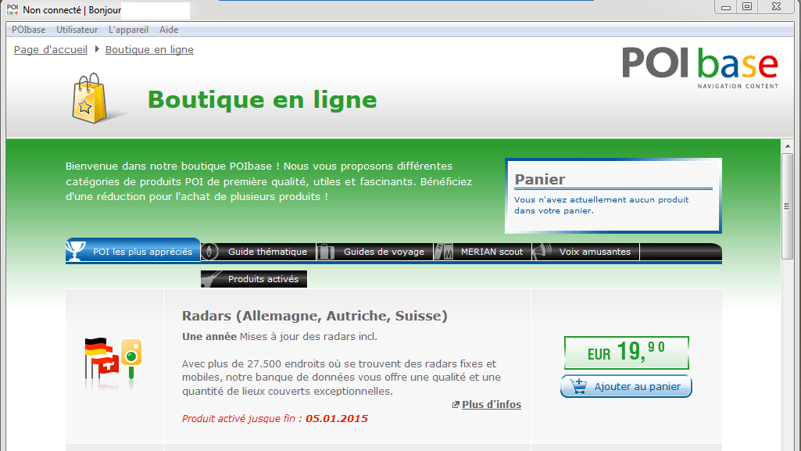Click the trophy icon on the first tab

(x=76, y=252)
